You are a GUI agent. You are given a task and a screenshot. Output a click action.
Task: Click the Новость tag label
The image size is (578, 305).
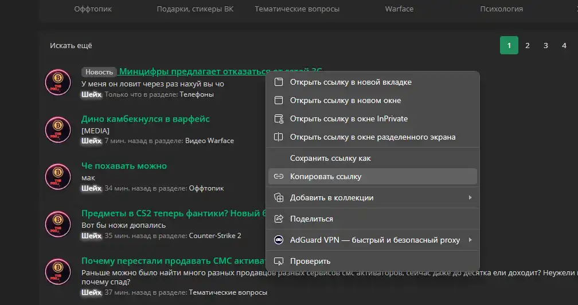[x=99, y=72]
